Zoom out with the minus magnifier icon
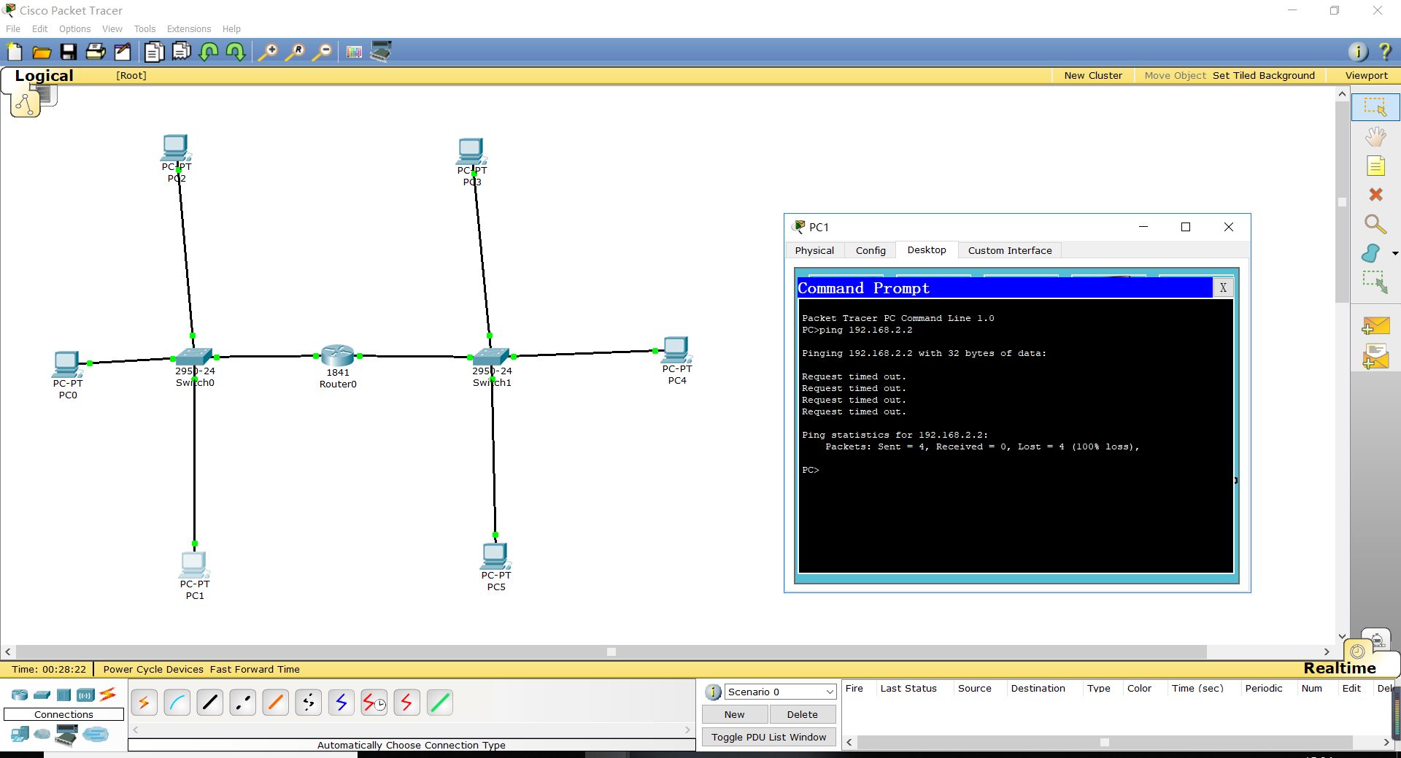1401x758 pixels. point(322,52)
